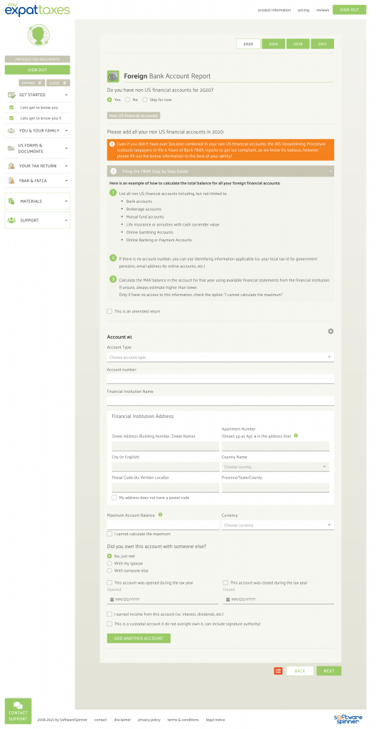Click the Add Another Account button

[139, 639]
